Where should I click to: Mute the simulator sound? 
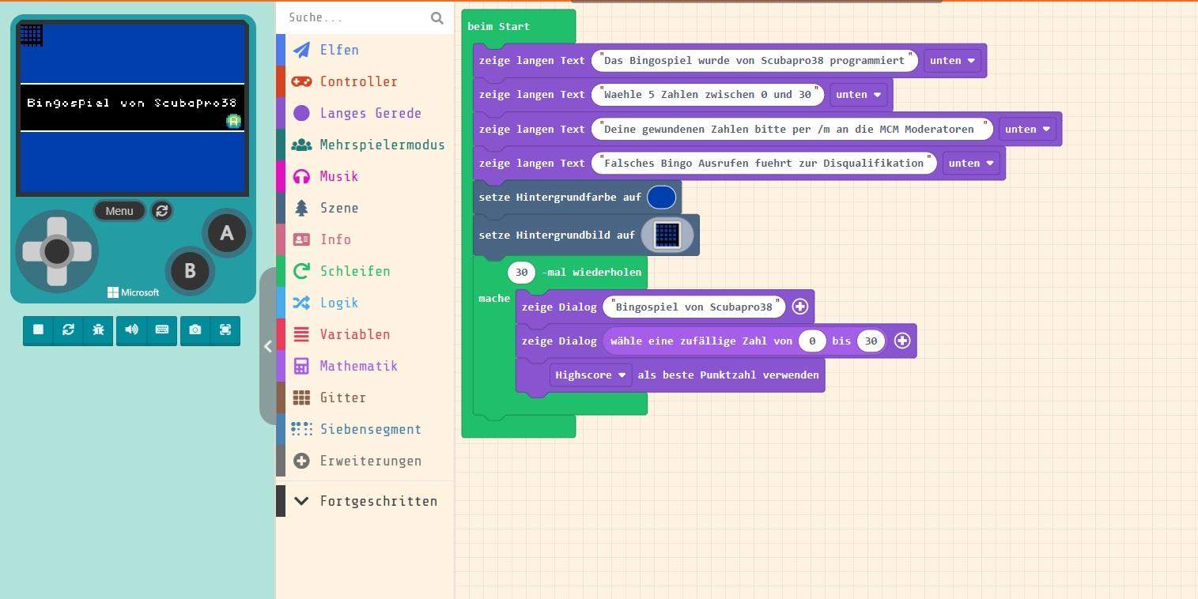(131, 330)
